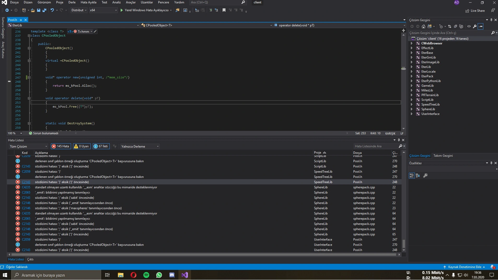Open the x64 platform dropdown
The width and height of the screenshot is (498, 280).
(103, 10)
